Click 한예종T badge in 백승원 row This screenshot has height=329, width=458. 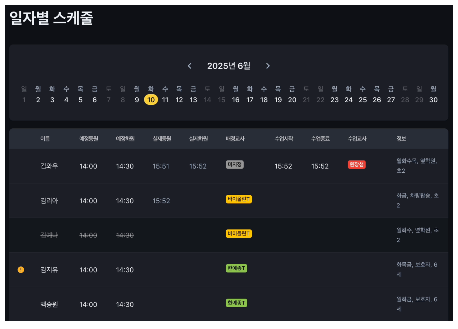tap(236, 303)
